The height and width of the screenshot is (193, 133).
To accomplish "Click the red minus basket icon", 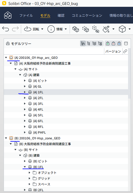I will point(113,43).
